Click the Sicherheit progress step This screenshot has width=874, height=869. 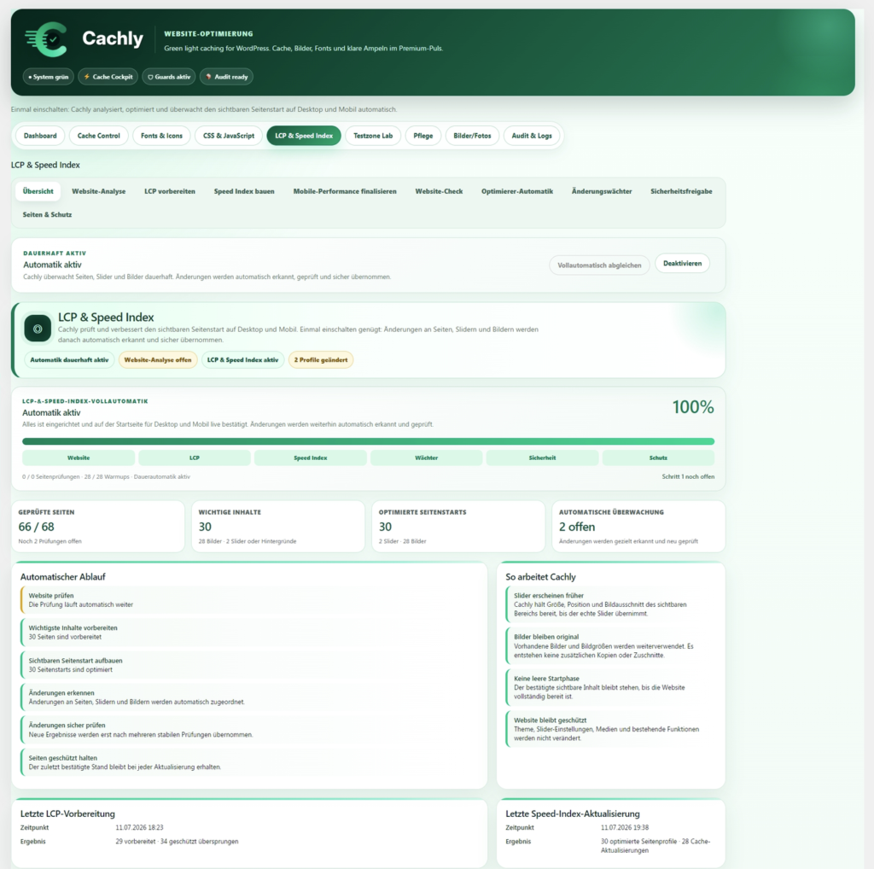[x=542, y=458]
